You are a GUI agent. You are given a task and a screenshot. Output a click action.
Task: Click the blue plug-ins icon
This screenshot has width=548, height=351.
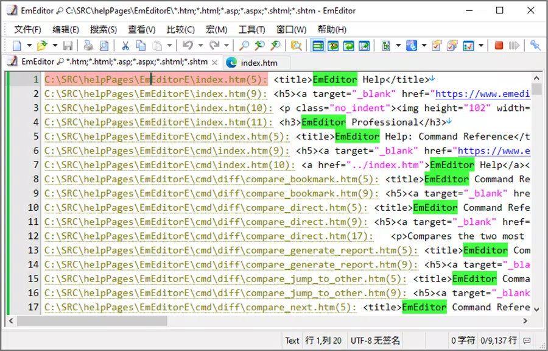tap(412, 46)
